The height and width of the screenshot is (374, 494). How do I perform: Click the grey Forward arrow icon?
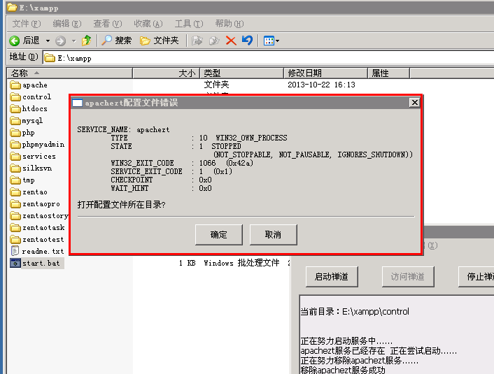point(60,41)
